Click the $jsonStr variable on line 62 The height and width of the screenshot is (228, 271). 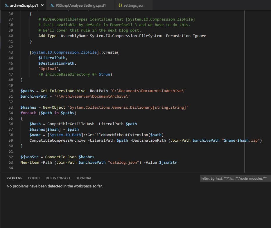(x=30, y=157)
